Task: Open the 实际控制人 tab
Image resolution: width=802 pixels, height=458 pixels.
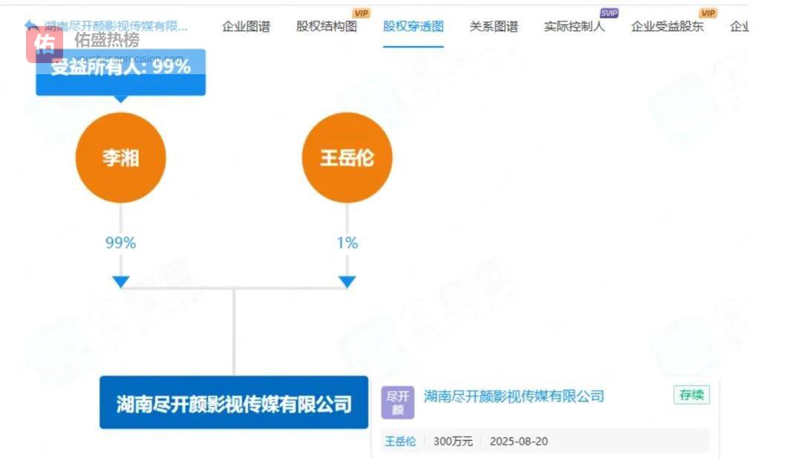Action: [x=574, y=27]
